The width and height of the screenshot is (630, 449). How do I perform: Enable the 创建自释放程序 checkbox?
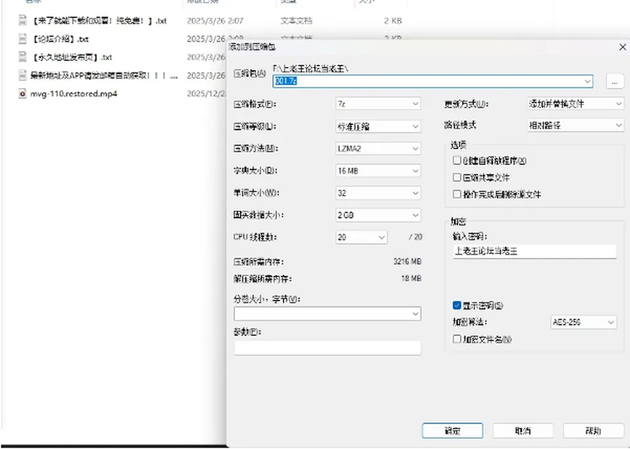(457, 160)
